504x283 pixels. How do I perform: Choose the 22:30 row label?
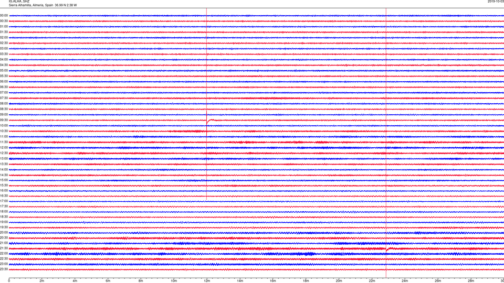click(4, 258)
